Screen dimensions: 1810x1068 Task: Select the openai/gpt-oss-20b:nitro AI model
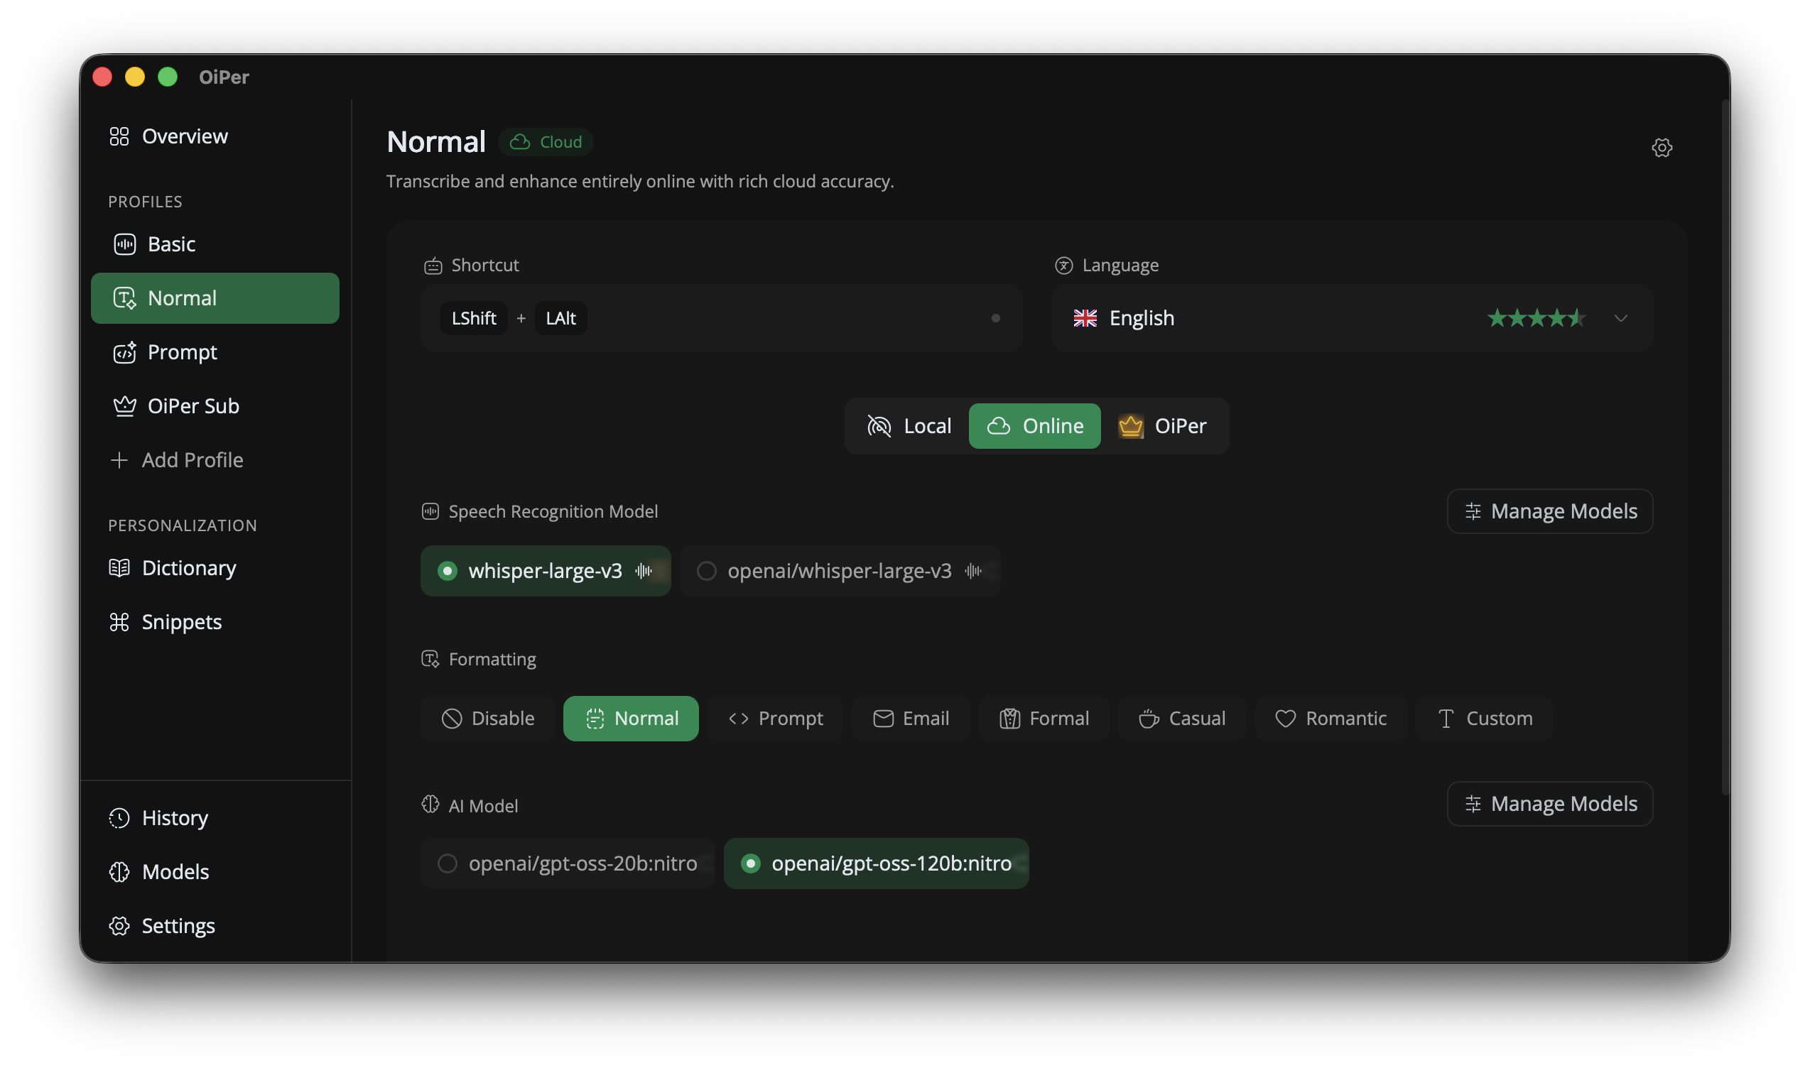[568, 863]
